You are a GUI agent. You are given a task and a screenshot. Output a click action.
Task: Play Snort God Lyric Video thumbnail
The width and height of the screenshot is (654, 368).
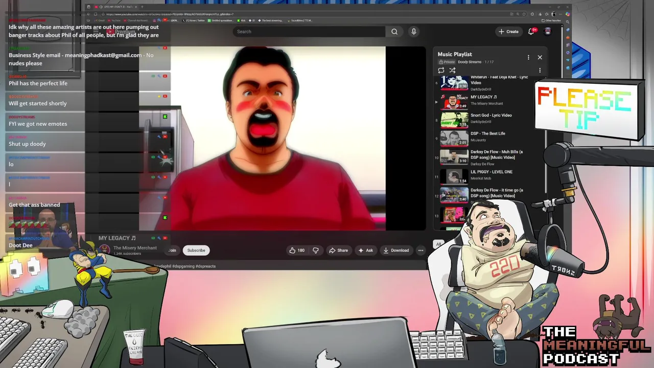[x=454, y=119]
